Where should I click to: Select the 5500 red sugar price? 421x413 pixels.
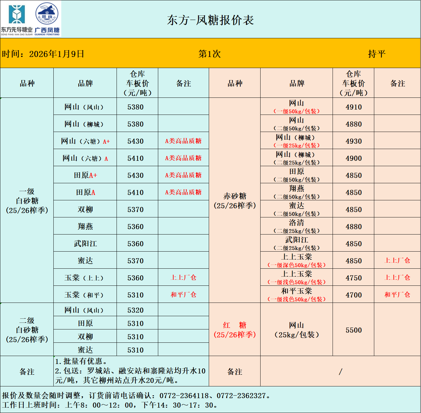[353, 330]
